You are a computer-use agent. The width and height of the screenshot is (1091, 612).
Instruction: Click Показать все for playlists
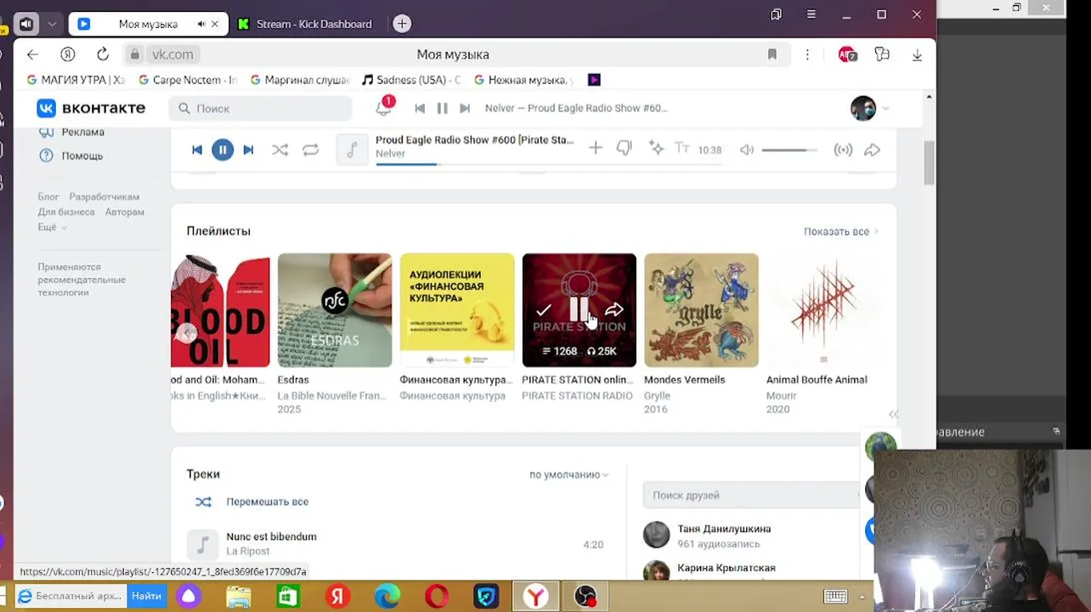[x=840, y=231]
